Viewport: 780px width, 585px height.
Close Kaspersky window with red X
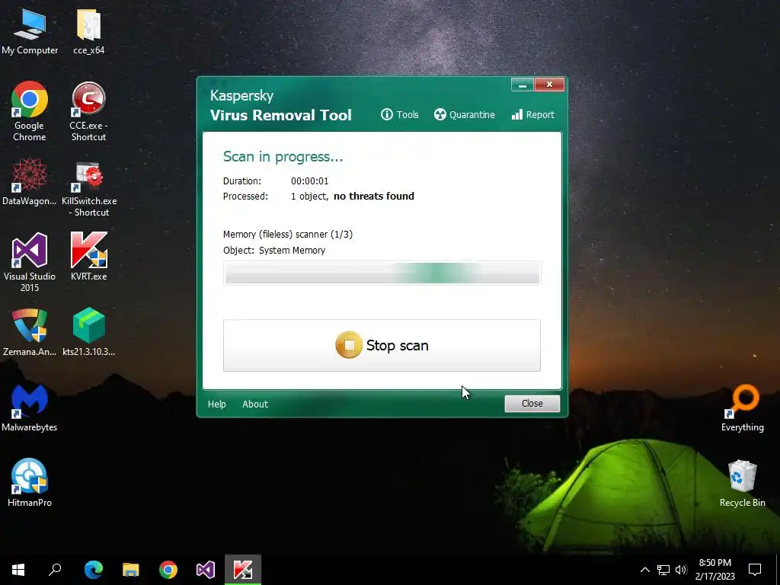coord(549,85)
